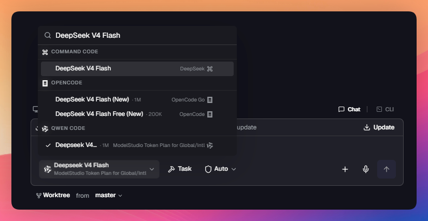The height and width of the screenshot is (221, 428).
Task: Click the command icon beside DeepSeek provider
Action: click(210, 69)
